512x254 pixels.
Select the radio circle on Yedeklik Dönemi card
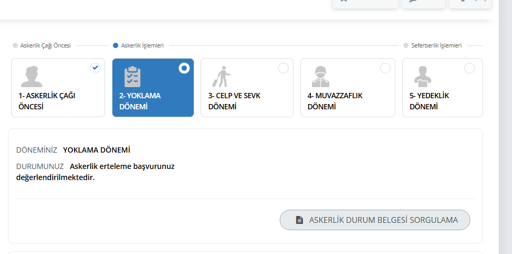click(x=470, y=68)
